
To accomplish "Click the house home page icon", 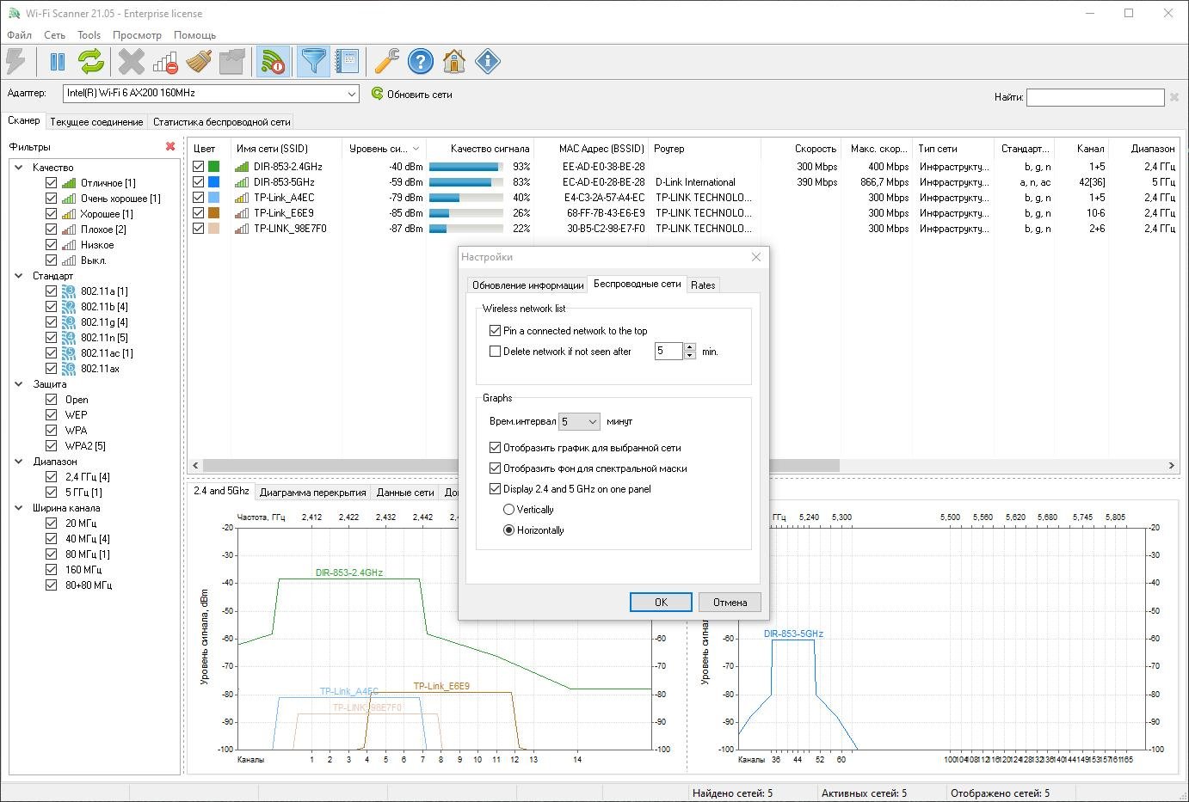I will (x=453, y=62).
